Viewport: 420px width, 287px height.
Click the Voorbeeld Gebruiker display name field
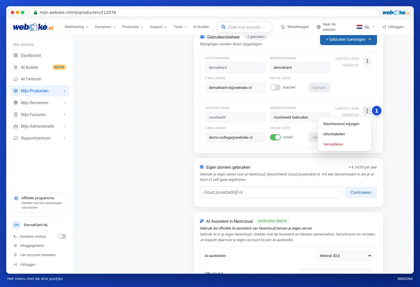(x=300, y=117)
